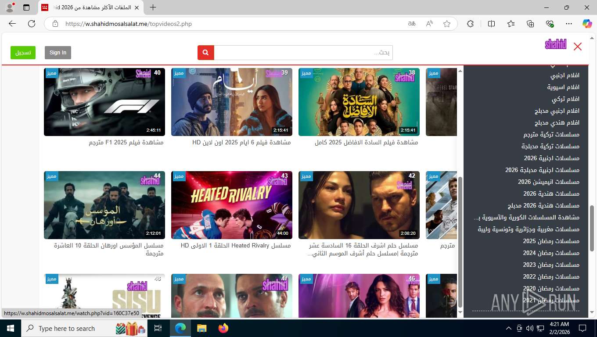The height and width of the screenshot is (337, 597).
Task: Open a new tab with the plus icon
Action: click(153, 7)
